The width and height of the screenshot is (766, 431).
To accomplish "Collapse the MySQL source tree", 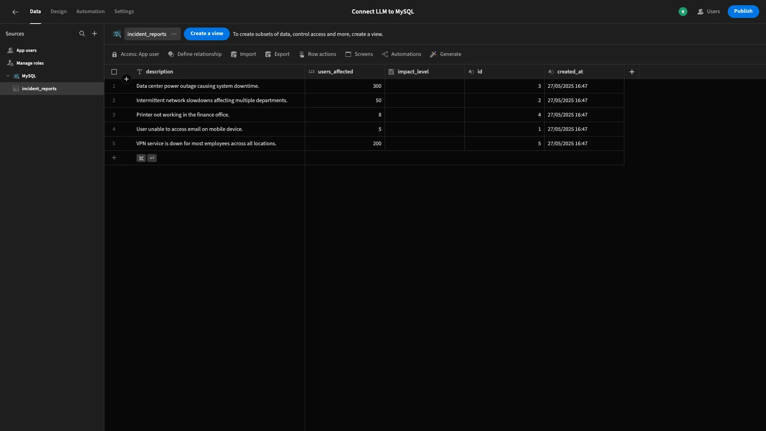I will tap(8, 76).
